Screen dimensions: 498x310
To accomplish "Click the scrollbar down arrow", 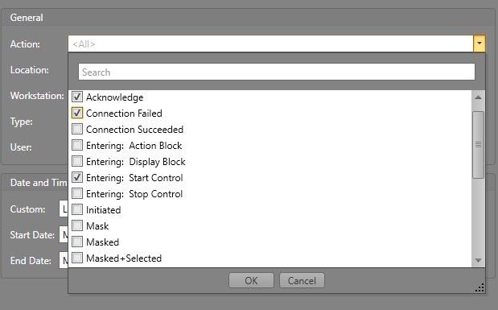I will click(x=478, y=260).
